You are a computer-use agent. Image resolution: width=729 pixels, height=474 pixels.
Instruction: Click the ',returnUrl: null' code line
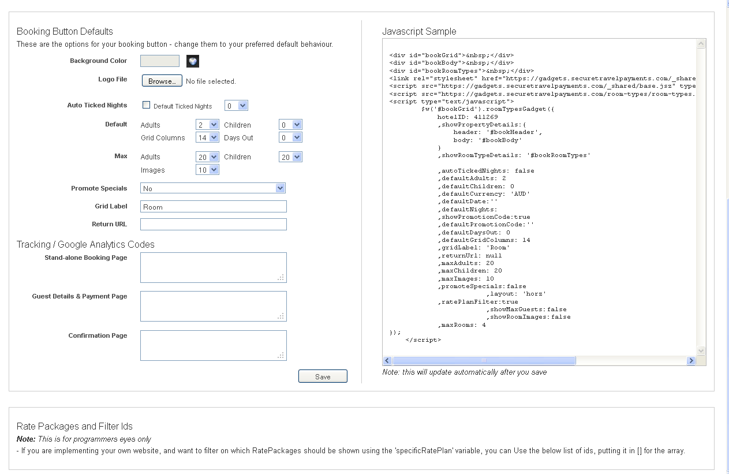(470, 255)
